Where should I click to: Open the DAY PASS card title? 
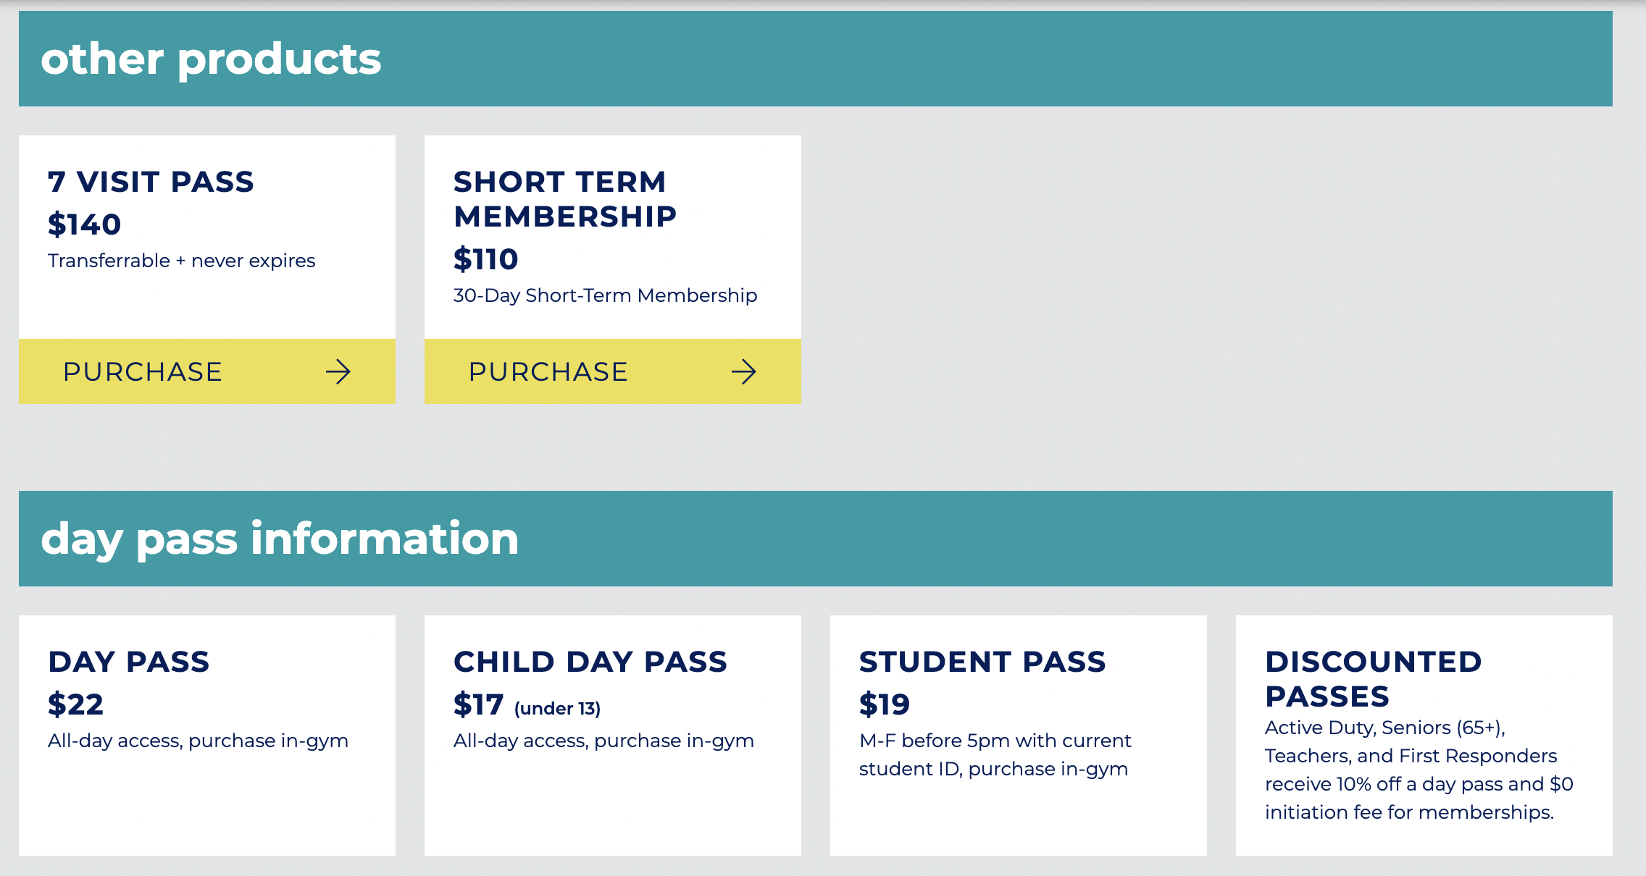128,662
